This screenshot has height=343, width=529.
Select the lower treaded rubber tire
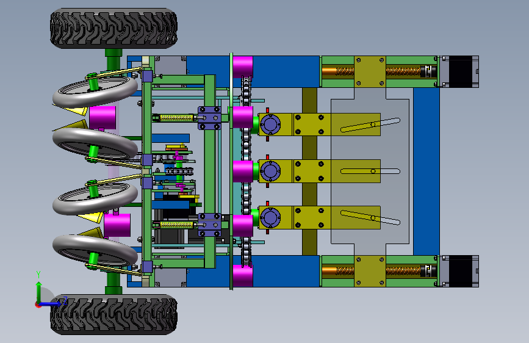pyautogui.click(x=113, y=314)
